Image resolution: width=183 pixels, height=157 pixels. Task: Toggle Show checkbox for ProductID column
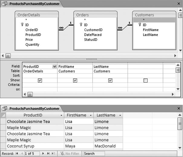[x=40, y=80]
